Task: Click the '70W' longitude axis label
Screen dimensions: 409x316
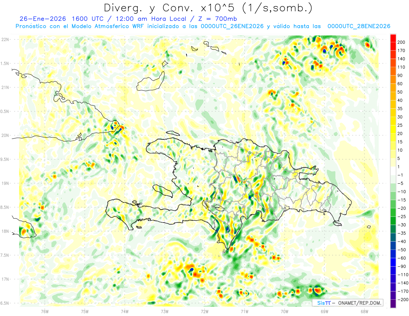Action: 285,312
